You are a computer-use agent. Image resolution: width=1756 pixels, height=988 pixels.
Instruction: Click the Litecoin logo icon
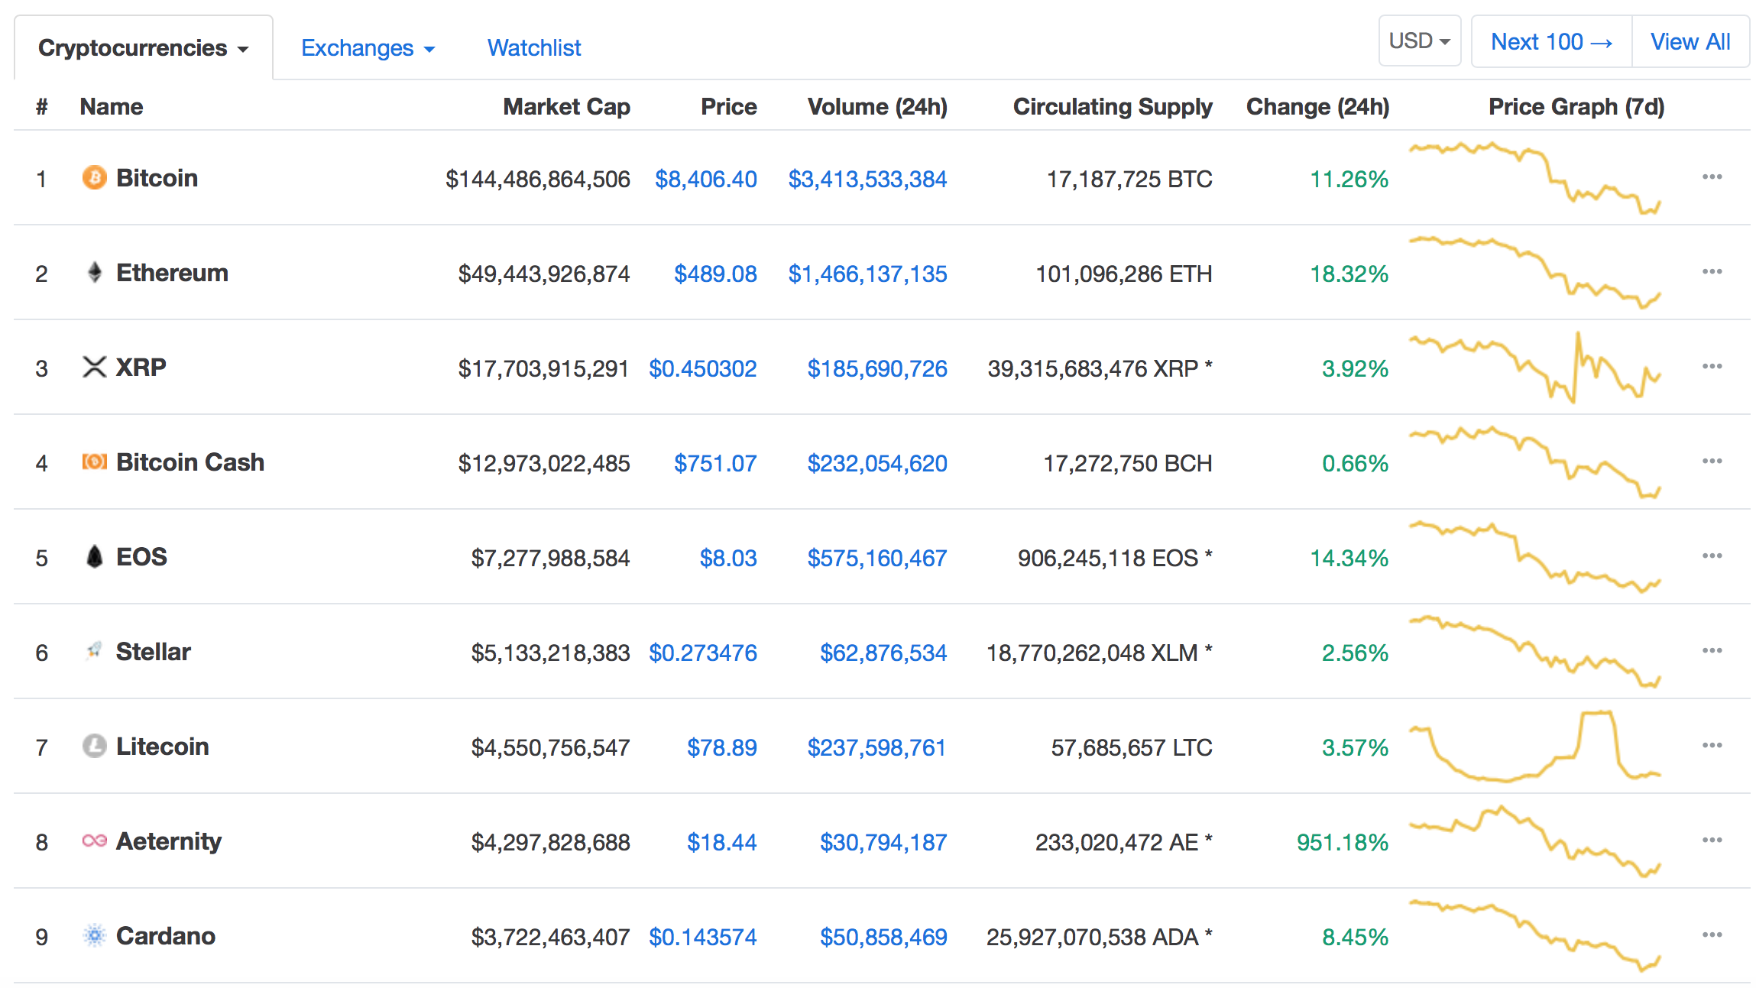click(94, 746)
